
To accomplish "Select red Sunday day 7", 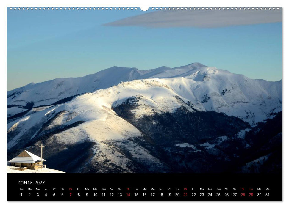I will click(71, 195).
